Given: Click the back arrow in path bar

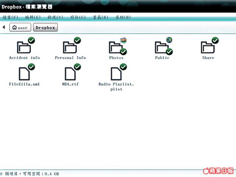Looking at the screenshot, I should coord(4,27).
